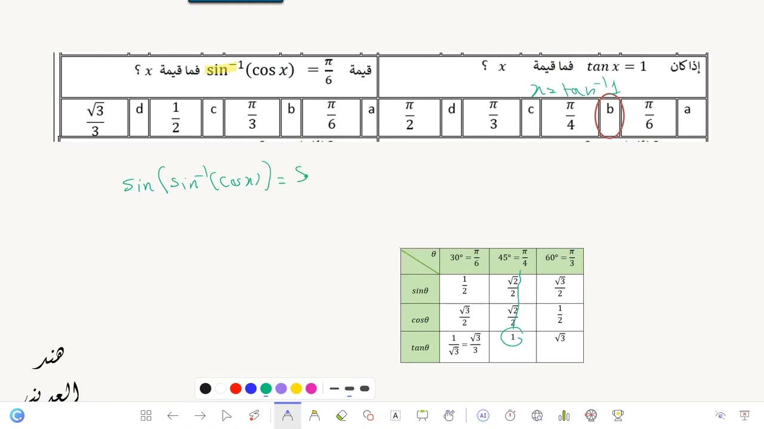Pick the purple pen color
Screen dimensions: 764x429
(x=281, y=388)
